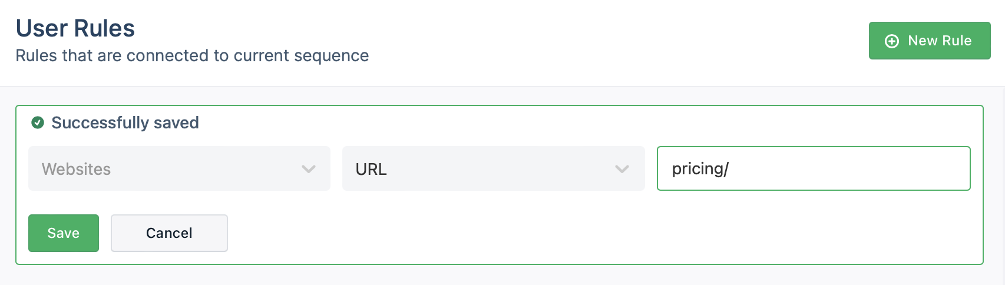1005x285 pixels.
Task: Select the URL label in the combo box
Action: coord(371,169)
